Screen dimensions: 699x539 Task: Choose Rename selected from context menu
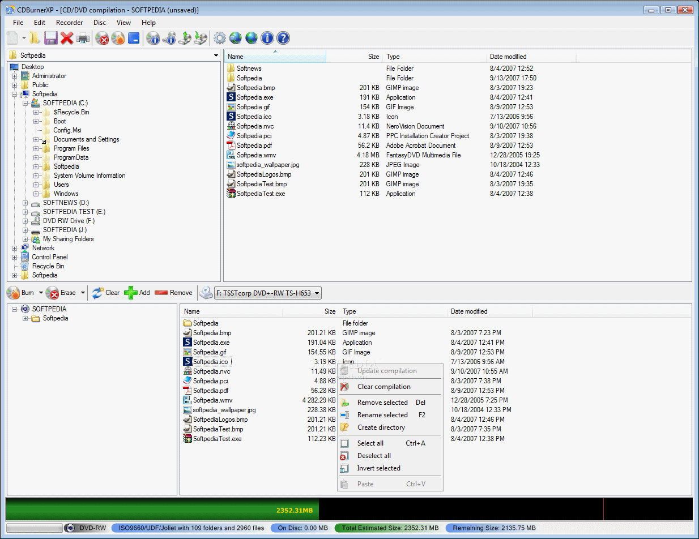coord(390,415)
